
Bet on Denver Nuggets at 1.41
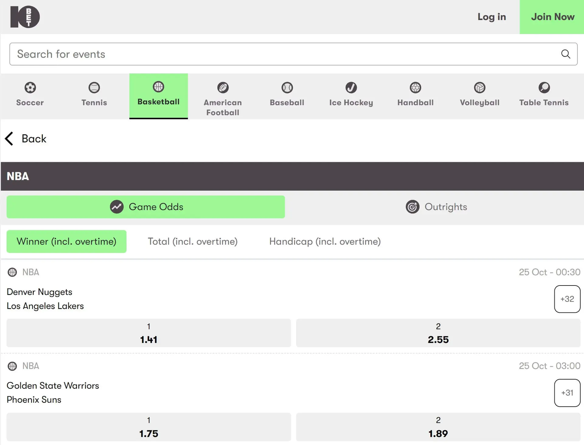point(148,333)
